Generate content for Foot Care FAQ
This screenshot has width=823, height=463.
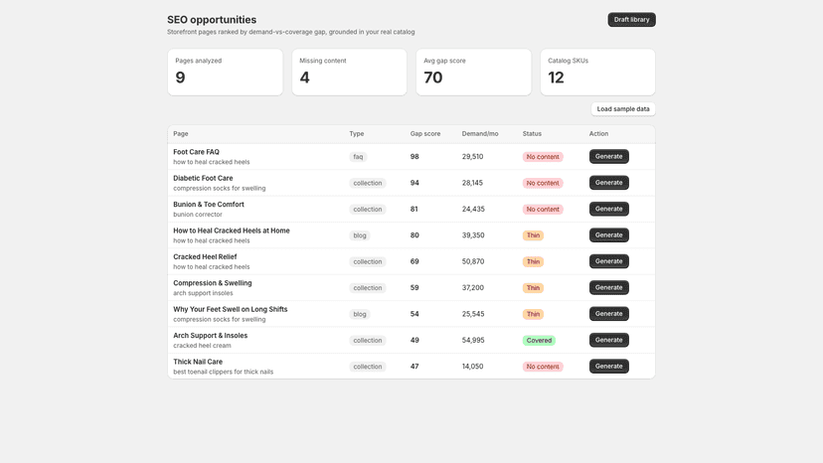[x=609, y=156]
